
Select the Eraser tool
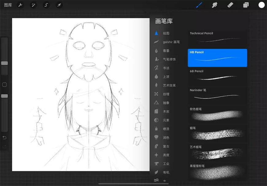pyautogui.click(x=230, y=5)
